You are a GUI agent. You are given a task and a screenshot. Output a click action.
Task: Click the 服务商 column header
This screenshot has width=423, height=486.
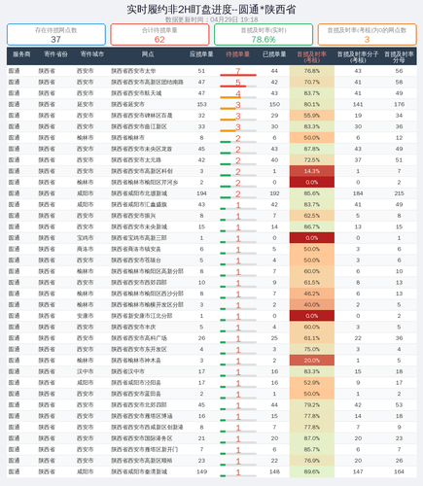(21, 54)
